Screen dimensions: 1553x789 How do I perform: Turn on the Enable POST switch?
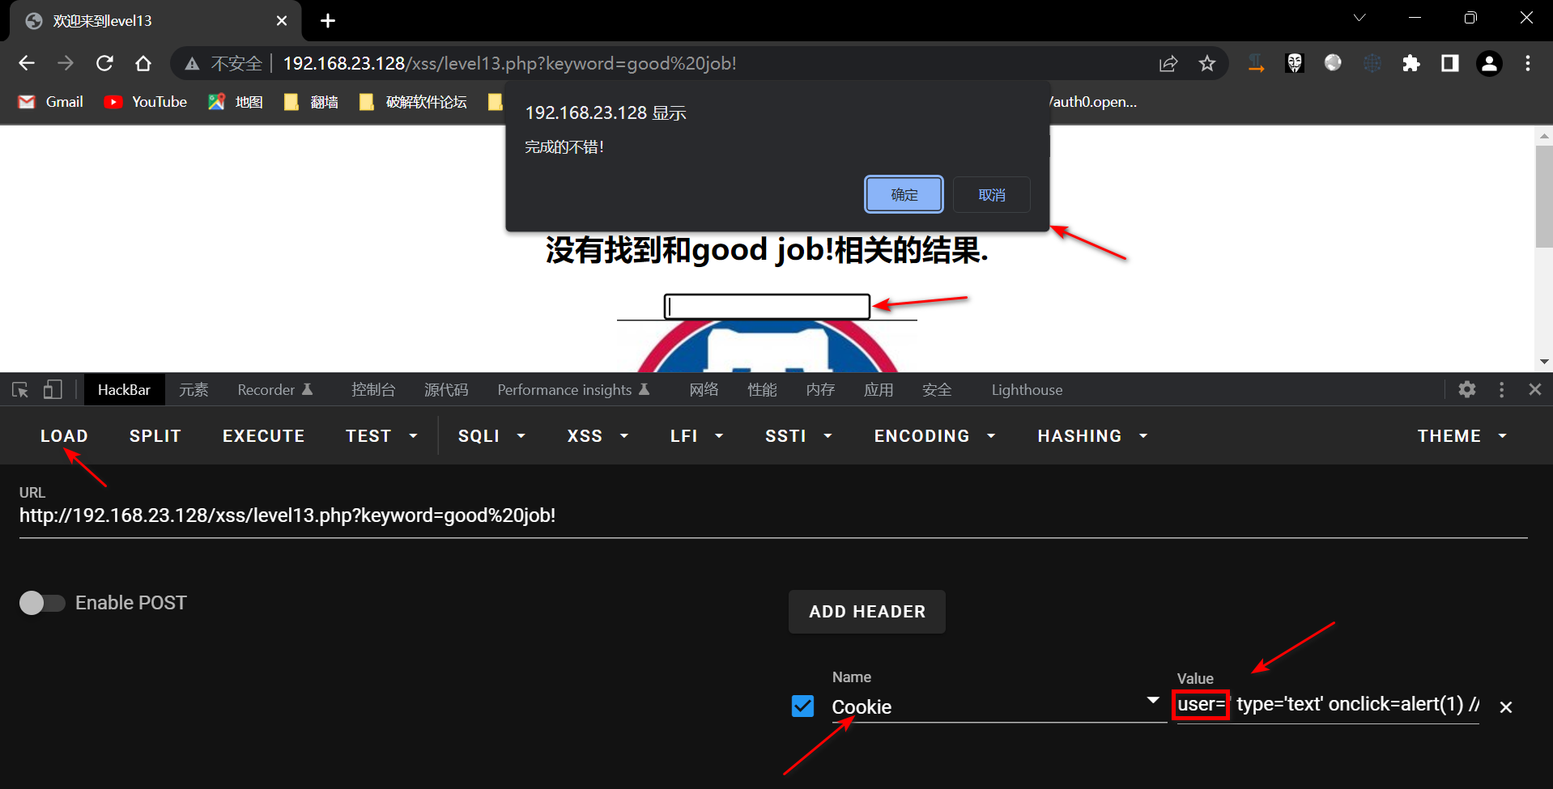click(x=42, y=603)
